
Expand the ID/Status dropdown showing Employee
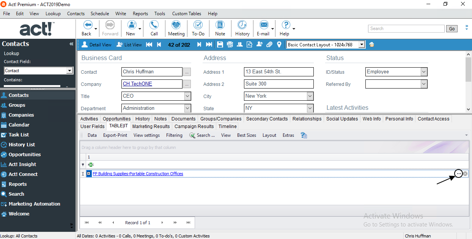(424, 71)
